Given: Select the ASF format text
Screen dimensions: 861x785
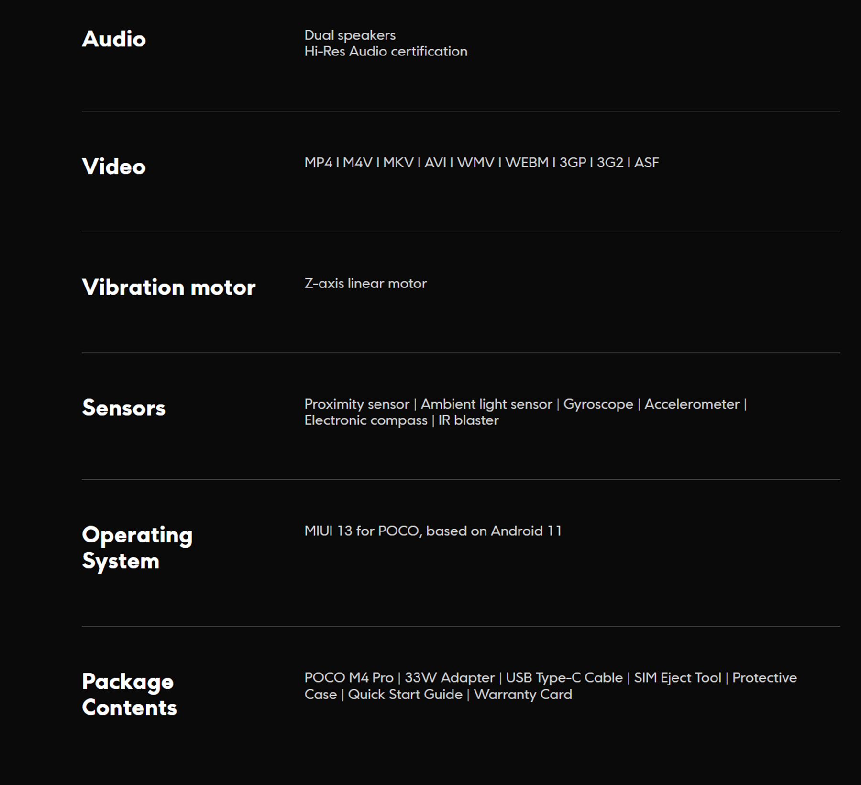Looking at the screenshot, I should (x=646, y=163).
